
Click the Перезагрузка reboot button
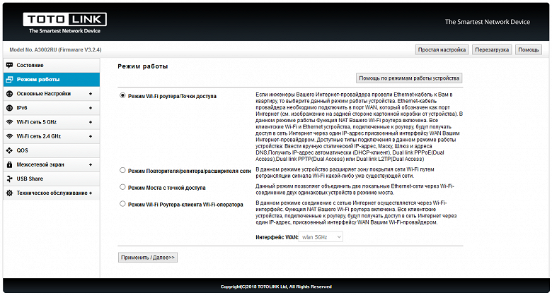(x=491, y=49)
